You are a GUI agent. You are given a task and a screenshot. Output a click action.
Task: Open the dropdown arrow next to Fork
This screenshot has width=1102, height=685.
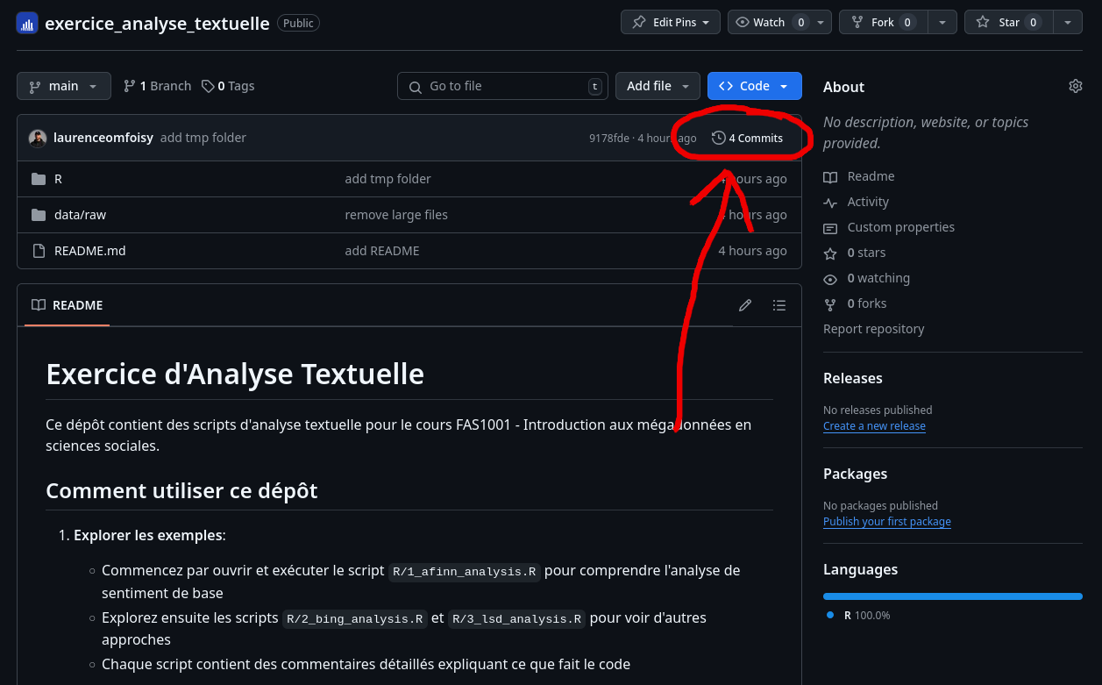pos(942,22)
